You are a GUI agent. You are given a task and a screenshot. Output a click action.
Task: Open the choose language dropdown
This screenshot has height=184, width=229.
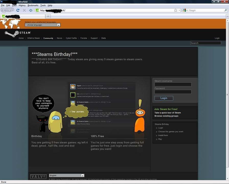[x=43, y=25]
